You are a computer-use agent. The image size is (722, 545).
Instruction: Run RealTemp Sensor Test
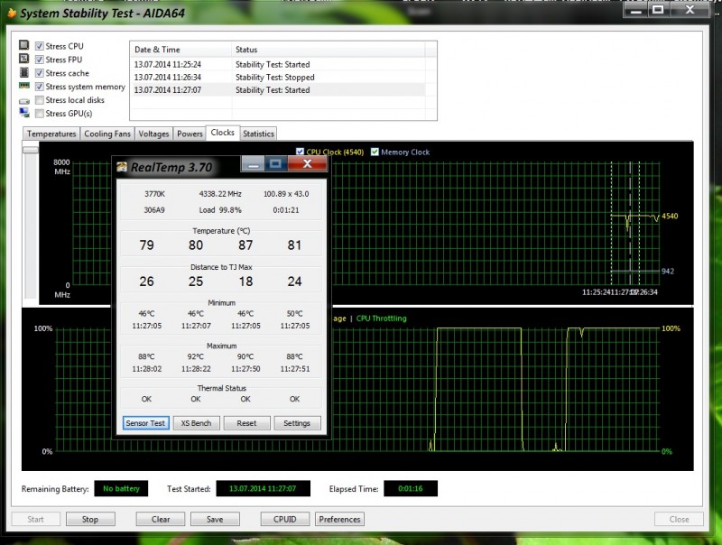tap(145, 423)
